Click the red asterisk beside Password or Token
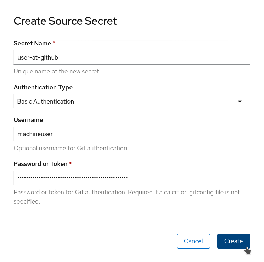The image size is (264, 262). click(71, 164)
